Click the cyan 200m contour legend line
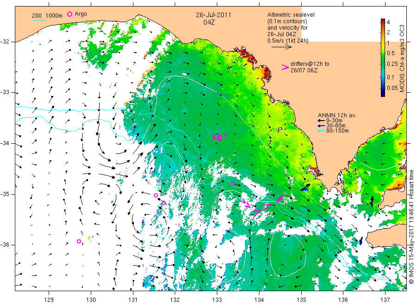This screenshot has height=306, width=417. click(38, 19)
